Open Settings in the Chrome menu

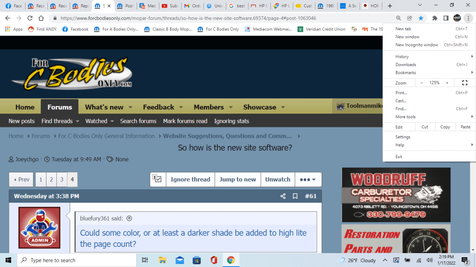(x=403, y=137)
